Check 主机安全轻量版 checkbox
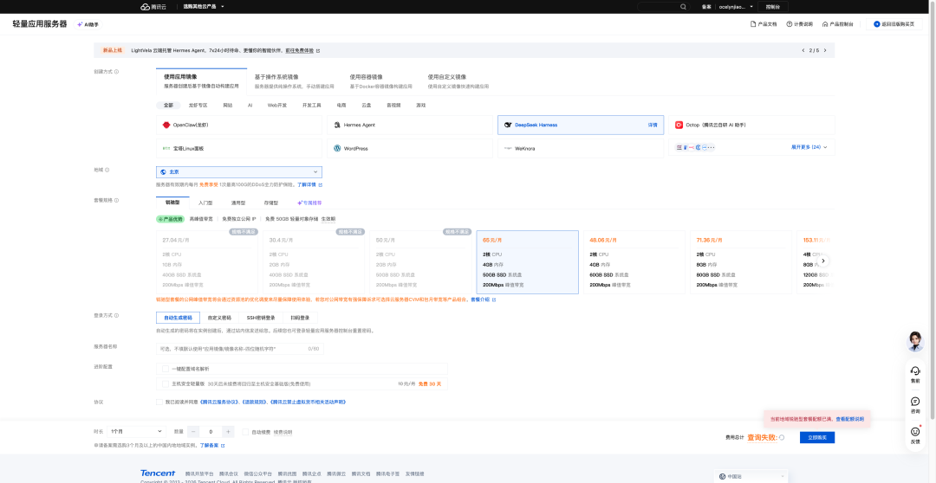The image size is (936, 483). click(166, 383)
